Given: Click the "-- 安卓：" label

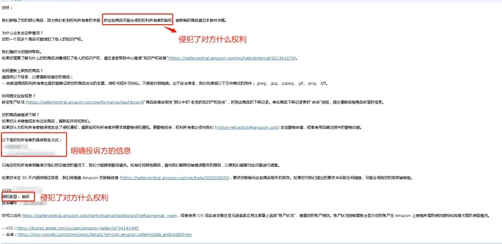Looking at the screenshot, I should 9,234.
